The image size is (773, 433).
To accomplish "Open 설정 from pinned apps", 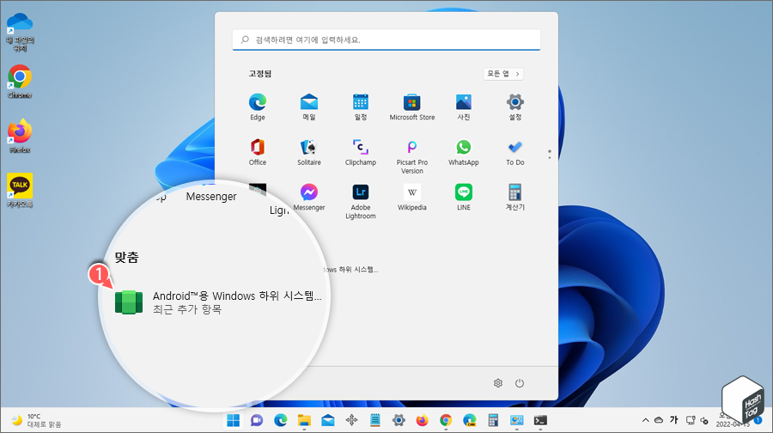I will click(x=515, y=107).
